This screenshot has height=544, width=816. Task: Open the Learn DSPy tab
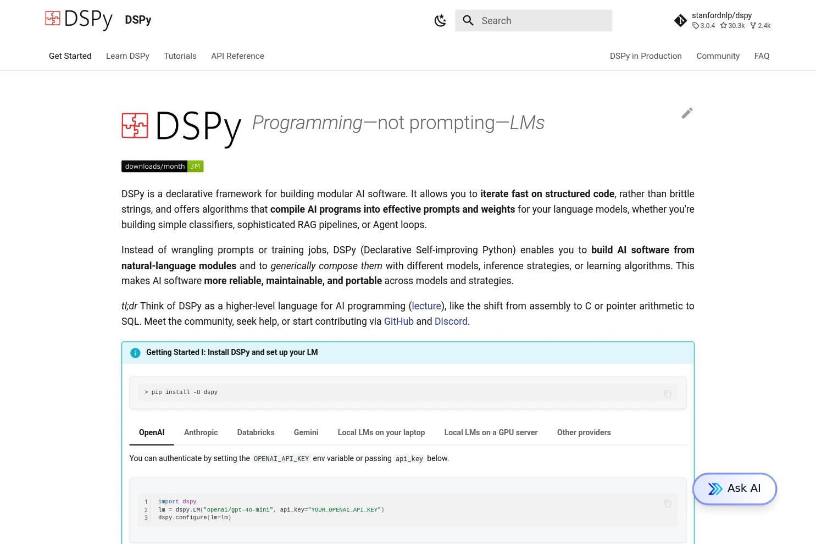(x=127, y=56)
